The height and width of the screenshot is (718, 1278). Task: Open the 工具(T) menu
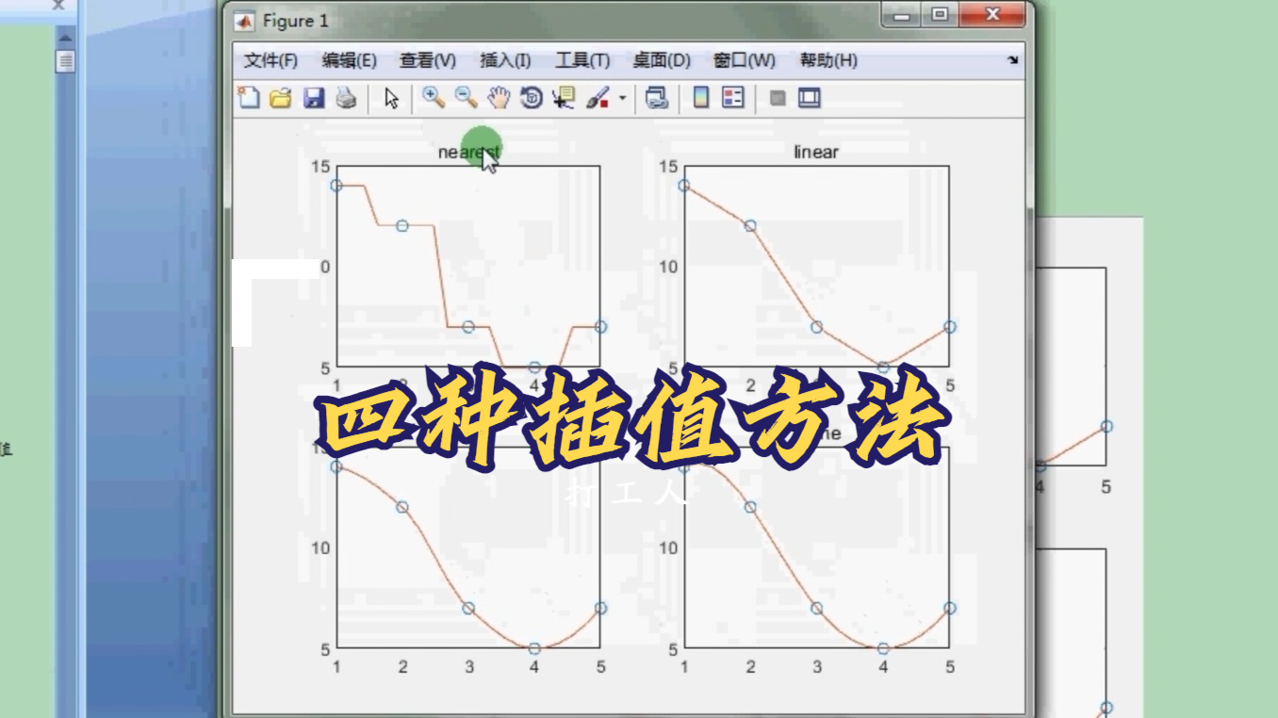point(582,60)
